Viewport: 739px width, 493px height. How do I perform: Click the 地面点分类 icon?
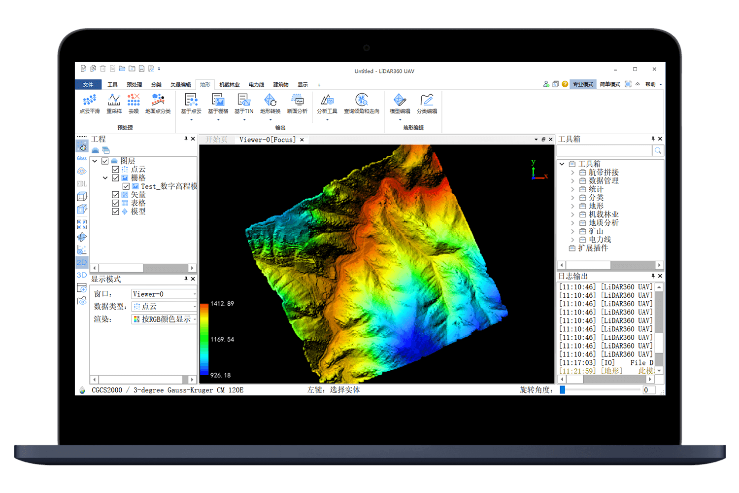click(157, 104)
